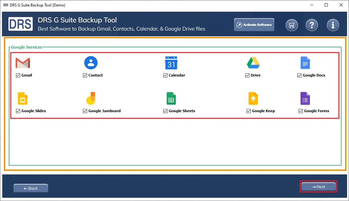
Task: Click the Gmail envelope icon
Action: [23, 63]
